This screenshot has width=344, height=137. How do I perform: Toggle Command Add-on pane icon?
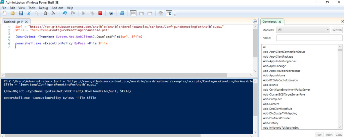(x=169, y=13)
